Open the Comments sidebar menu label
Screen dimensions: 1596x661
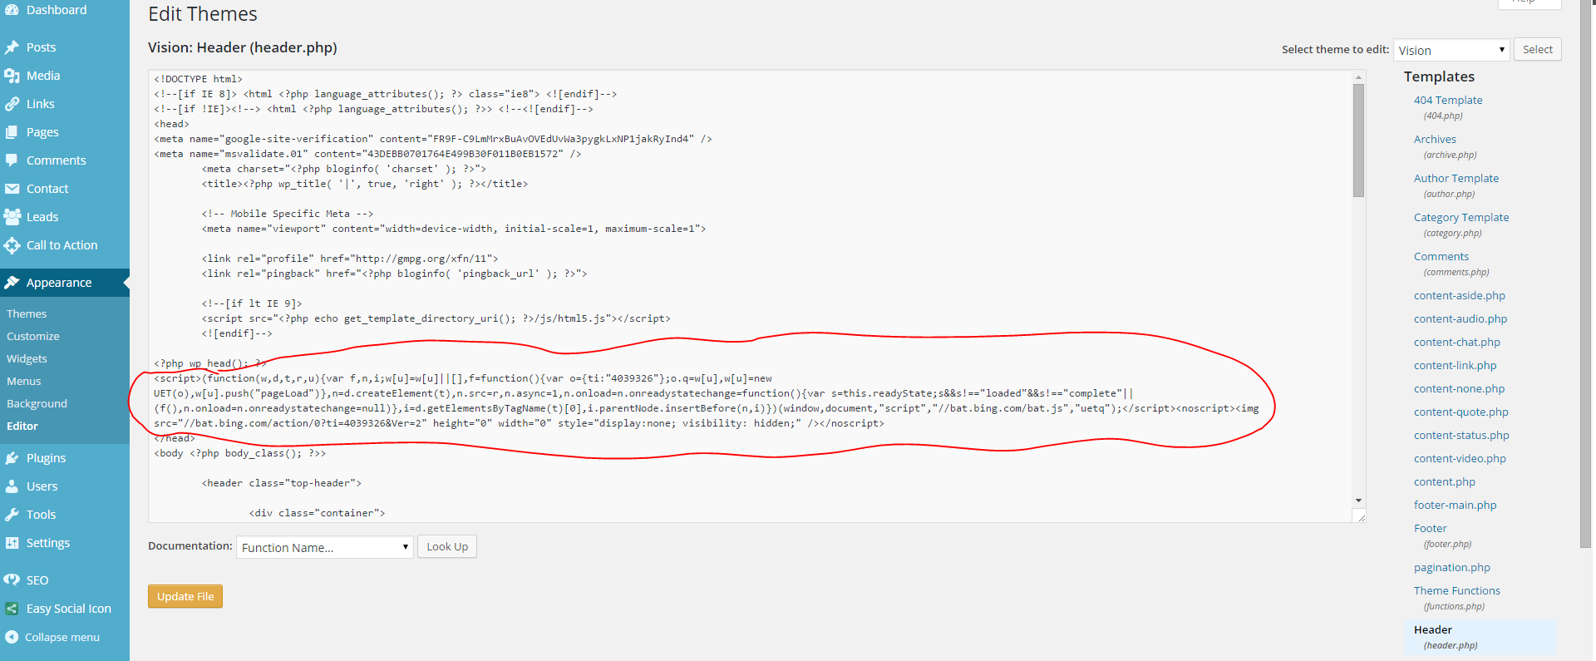[56, 160]
